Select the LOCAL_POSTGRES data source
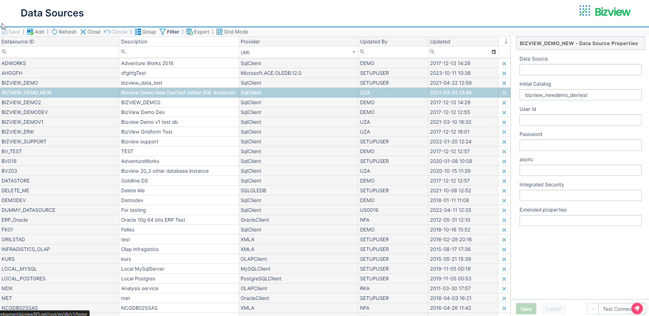 tap(255, 279)
